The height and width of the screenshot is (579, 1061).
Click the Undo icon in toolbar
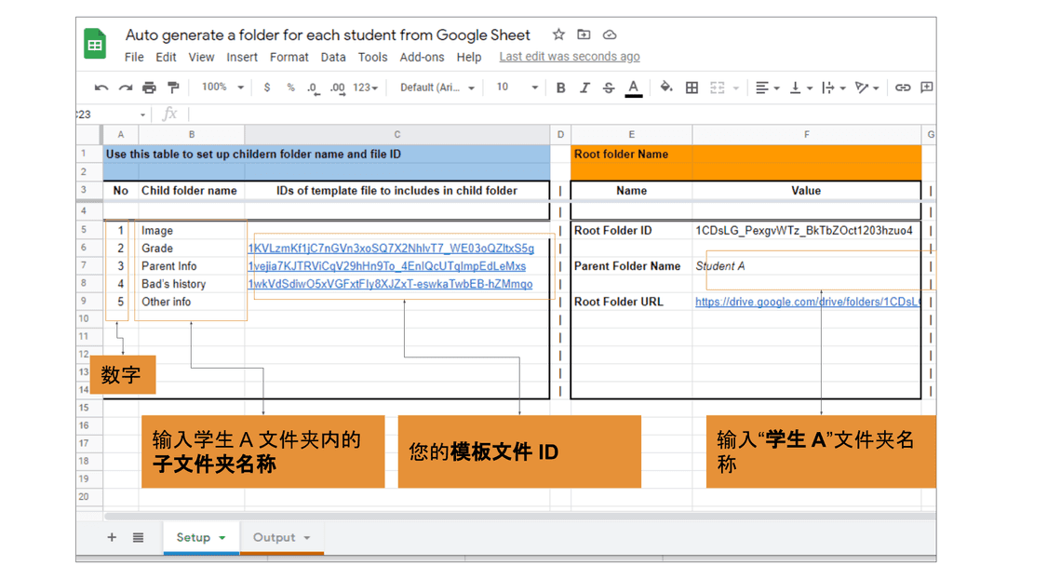pyautogui.click(x=101, y=88)
